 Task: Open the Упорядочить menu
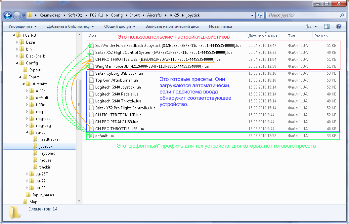tap(23, 26)
